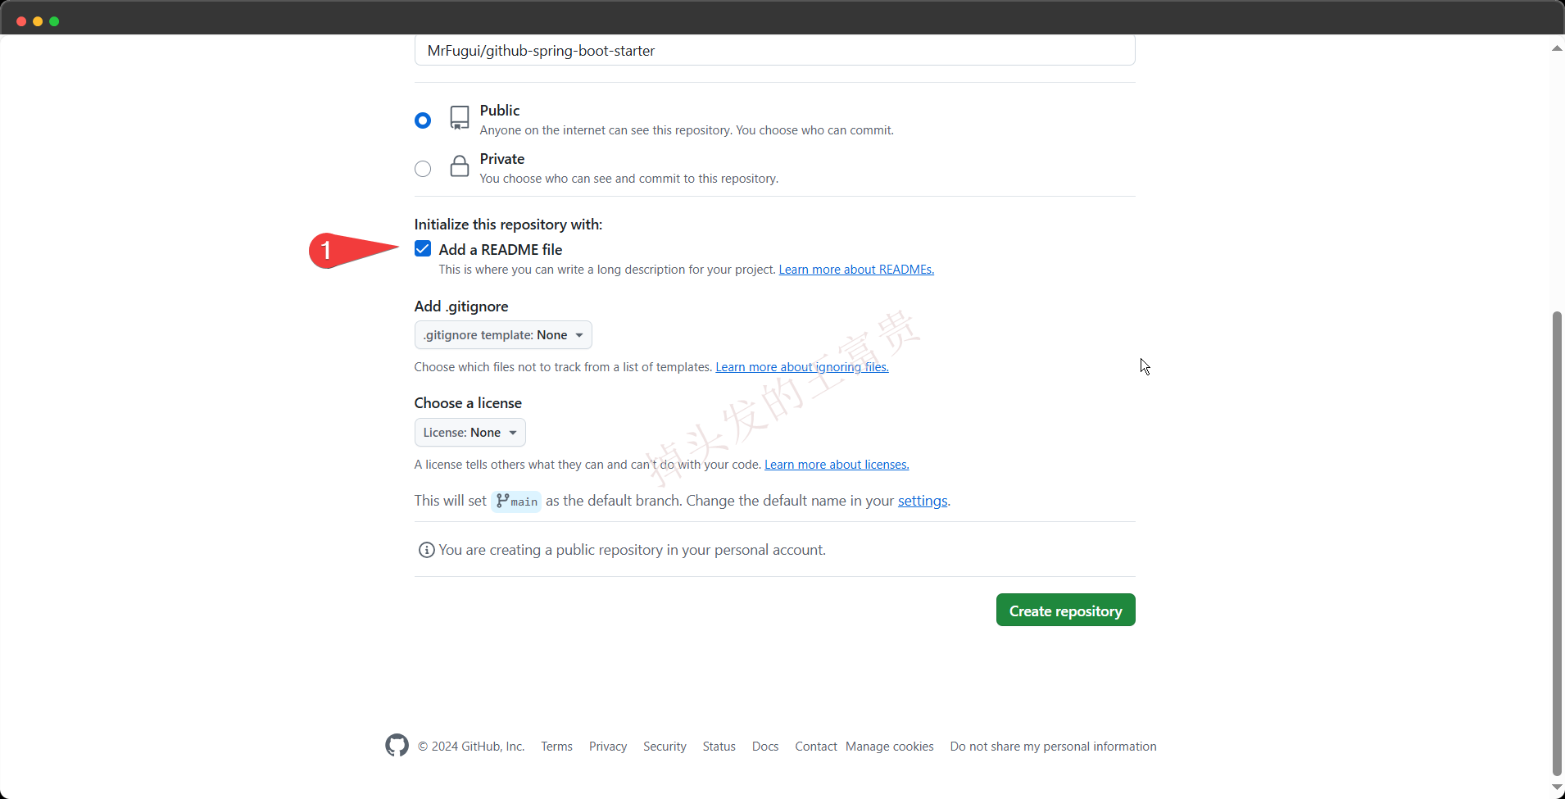Open the .gitignore template dropdown

click(503, 334)
